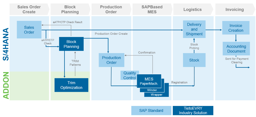
Task: Select the Production Order box
Action: coord(111,60)
